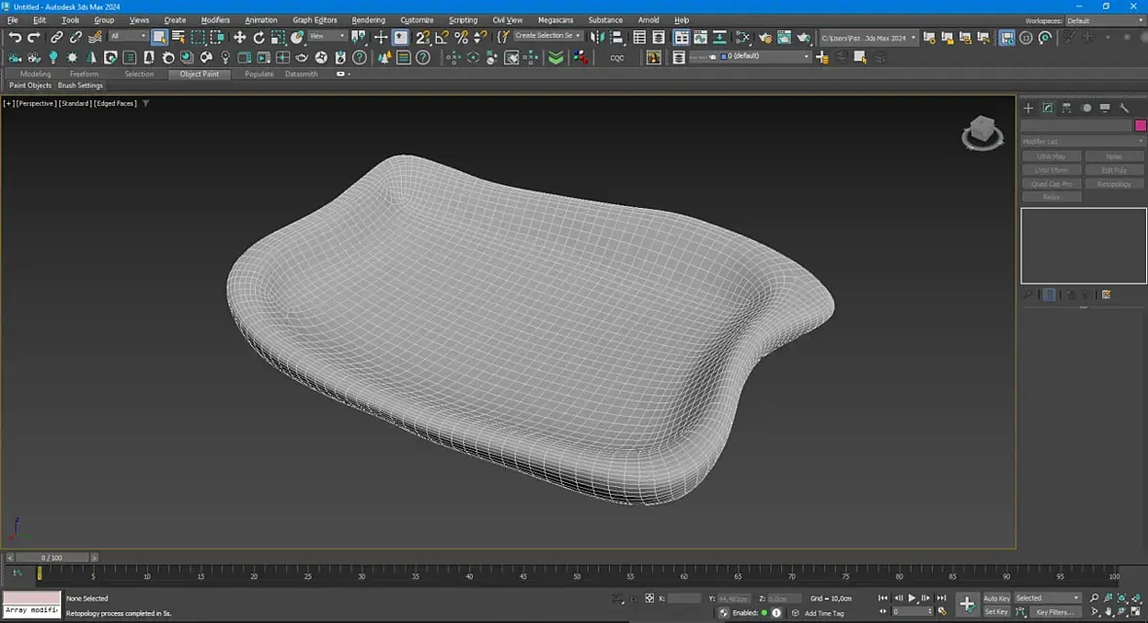Screen dimensions: 1148x623
Task: Click the Brush Settings panel label
Action: click(x=80, y=86)
